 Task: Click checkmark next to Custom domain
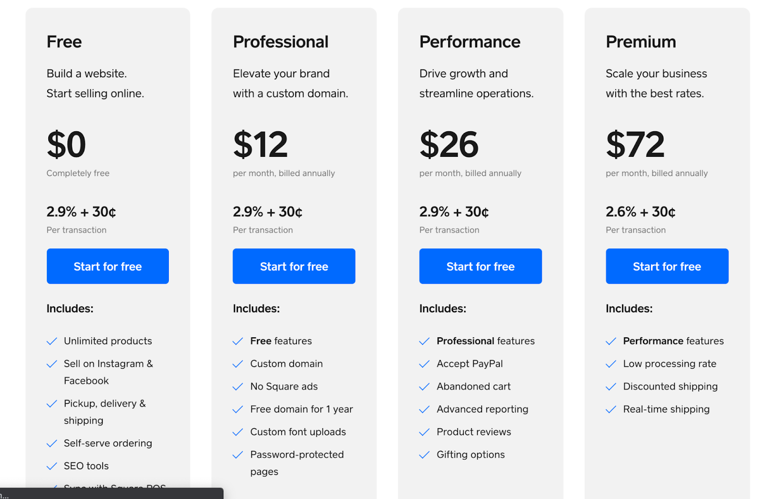[238, 364]
